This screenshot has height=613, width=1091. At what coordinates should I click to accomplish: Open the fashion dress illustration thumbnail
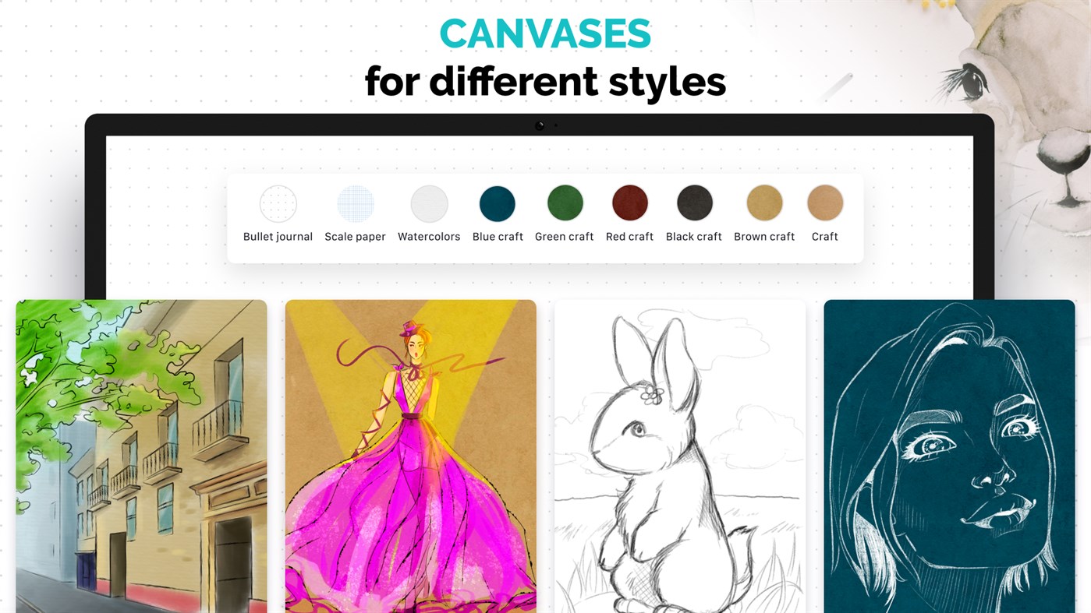tap(410, 456)
